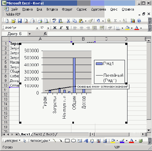This screenshot has width=152, height=151.
Task: Expand the Name Box dropdown arrow
Action: coord(30,34)
